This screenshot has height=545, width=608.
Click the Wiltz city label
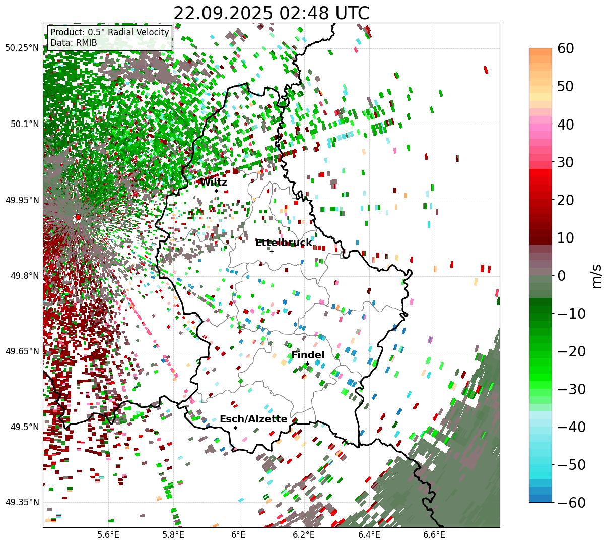[214, 182]
